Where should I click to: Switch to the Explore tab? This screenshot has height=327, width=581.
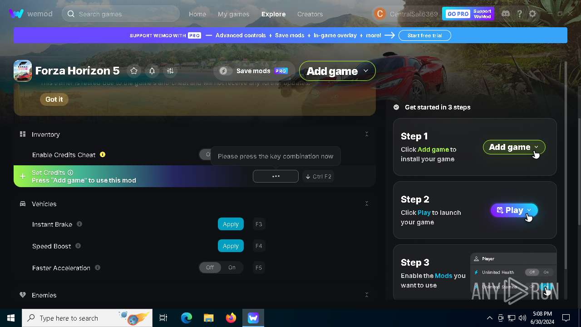click(x=274, y=14)
